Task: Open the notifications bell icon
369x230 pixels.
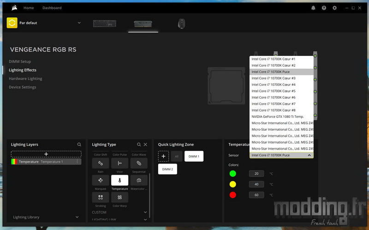Action: point(313,8)
